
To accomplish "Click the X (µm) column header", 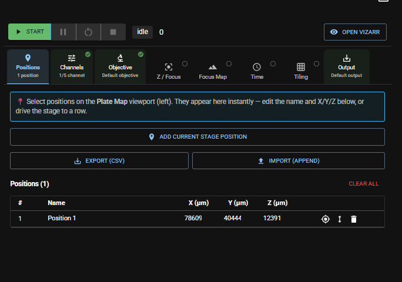I will pos(199,203).
